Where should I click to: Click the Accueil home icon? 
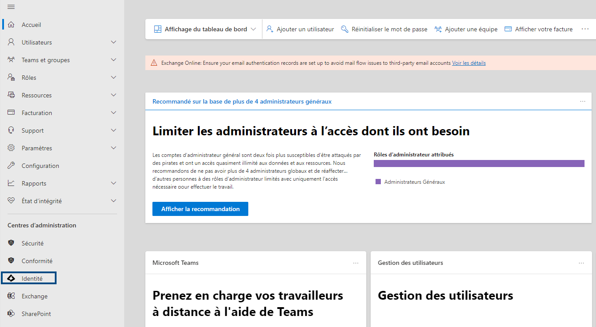pos(11,25)
